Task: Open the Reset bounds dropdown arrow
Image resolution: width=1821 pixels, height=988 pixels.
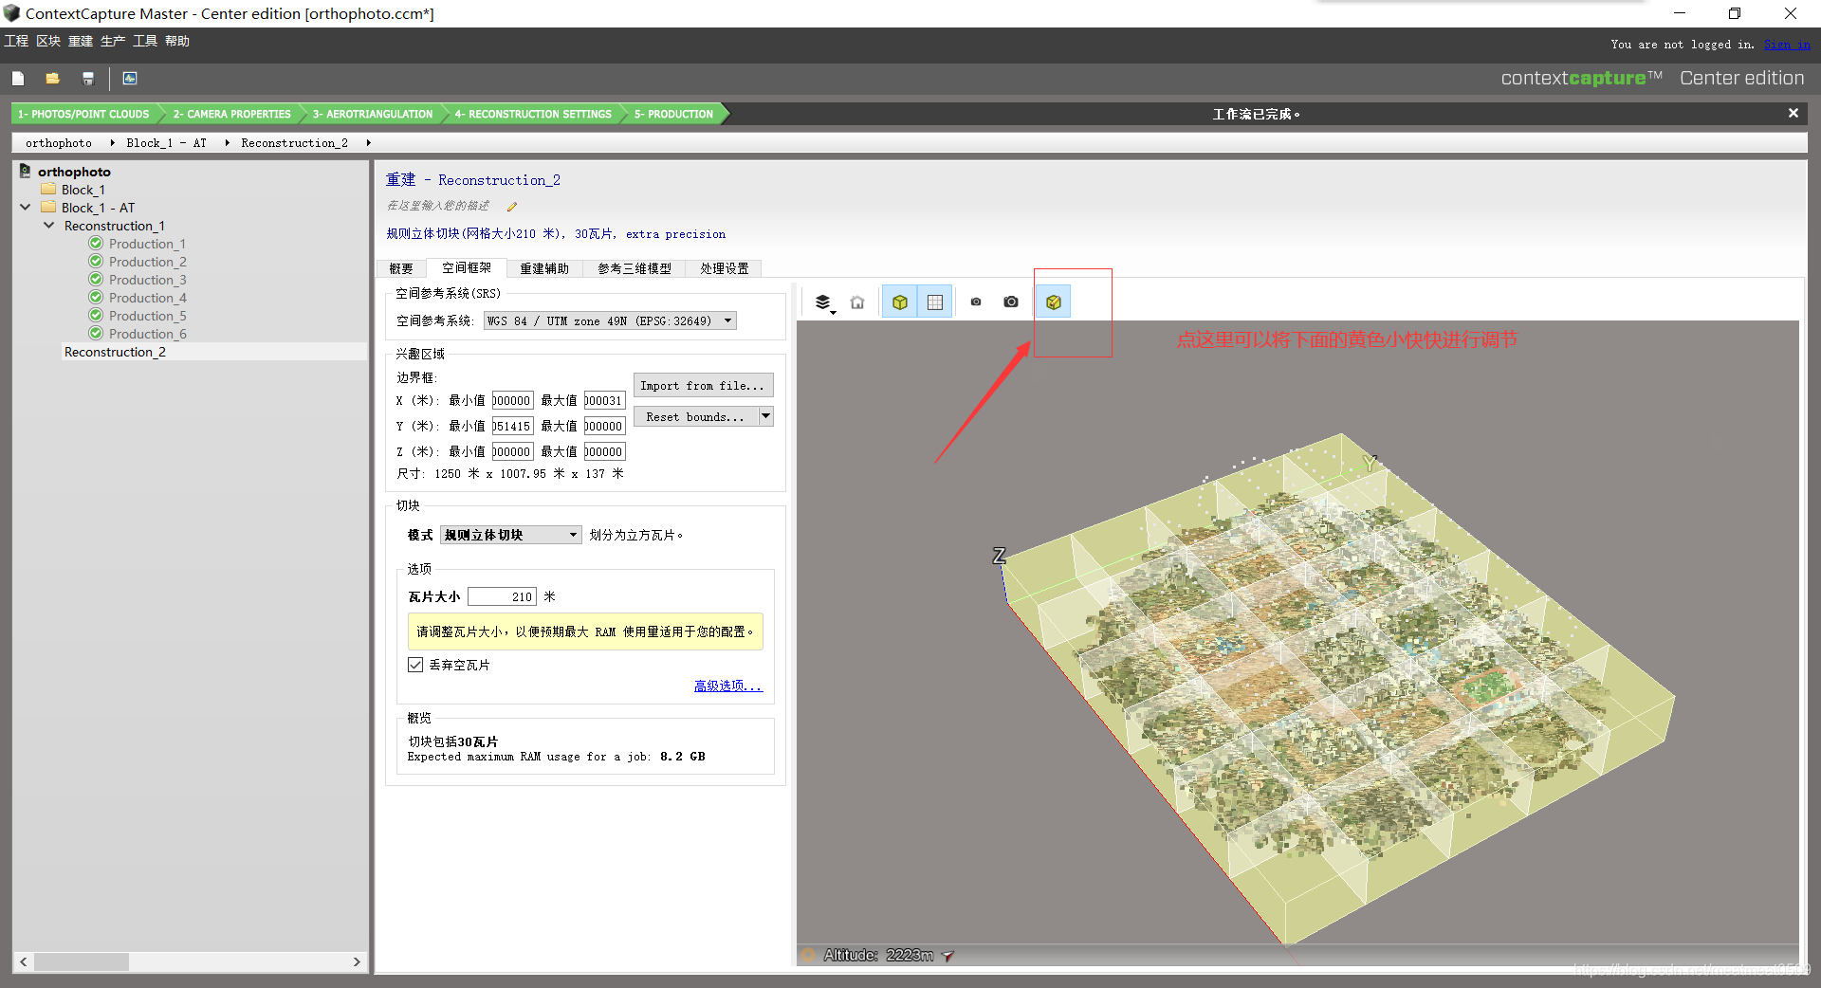Action: (x=766, y=417)
